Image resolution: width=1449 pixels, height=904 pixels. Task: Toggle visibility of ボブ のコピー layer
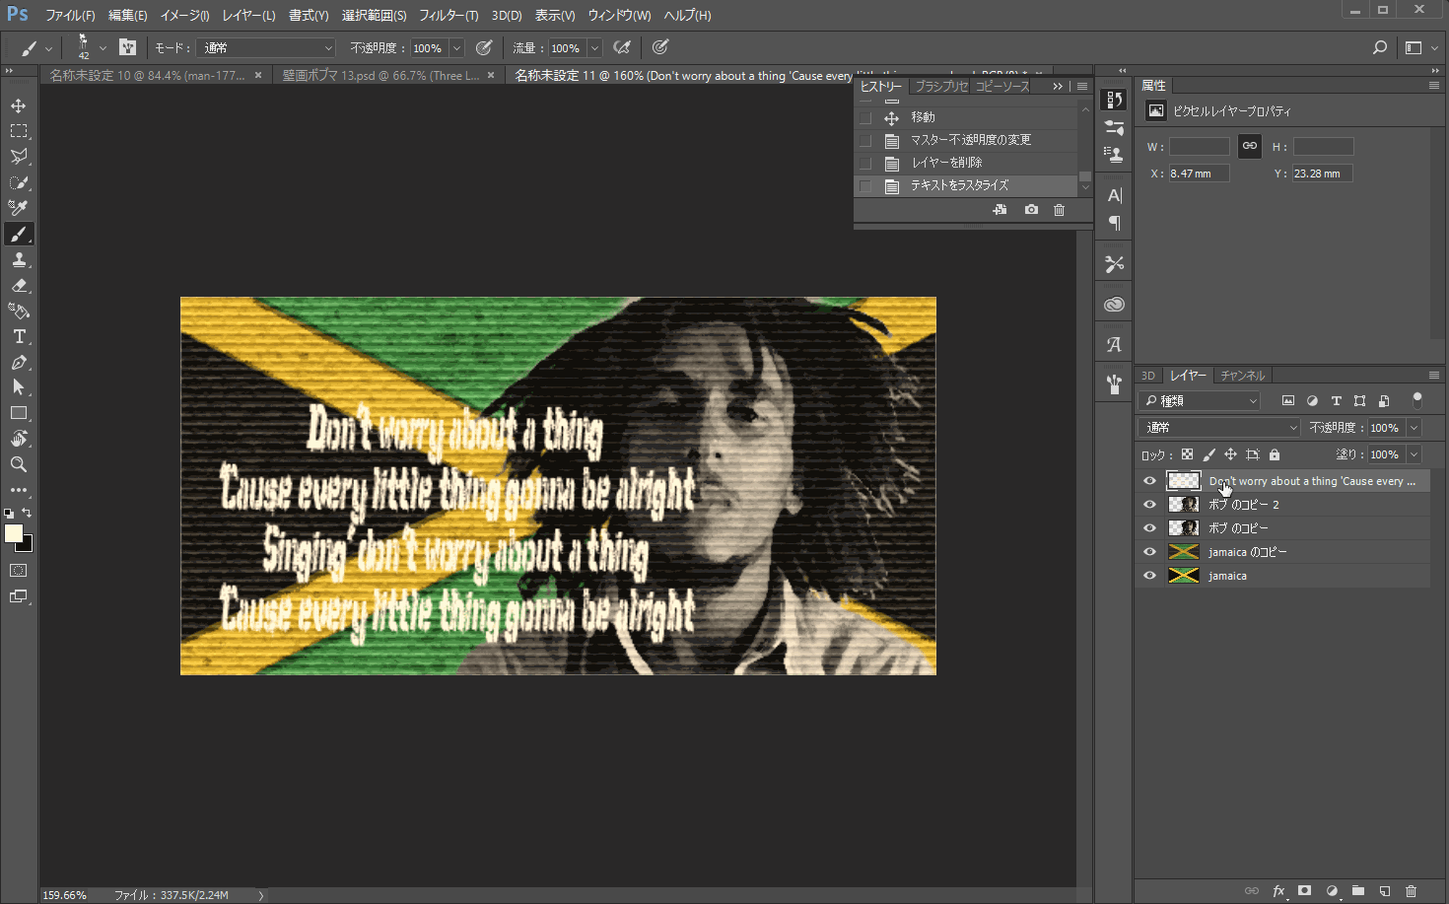pos(1149,528)
